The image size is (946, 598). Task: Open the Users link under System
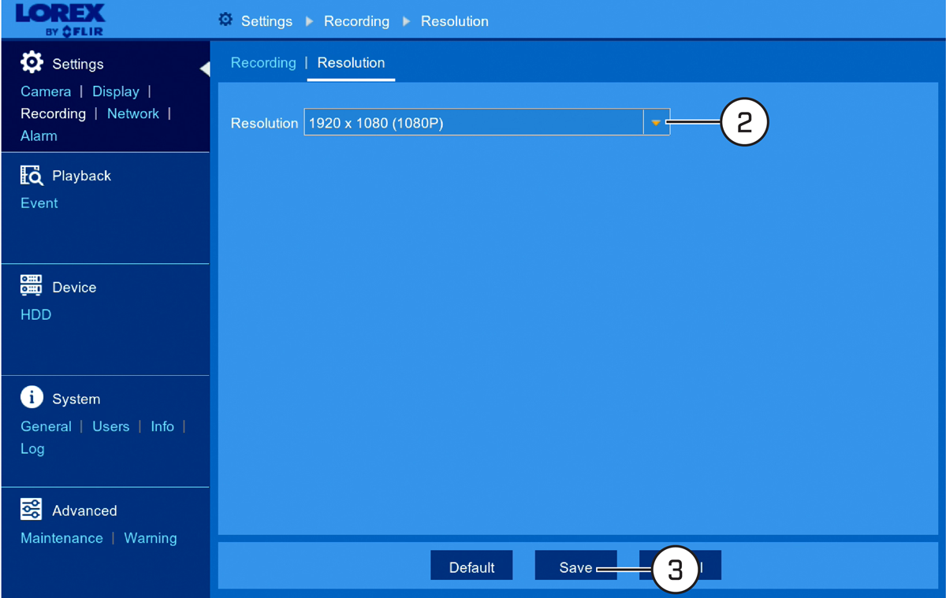[110, 426]
